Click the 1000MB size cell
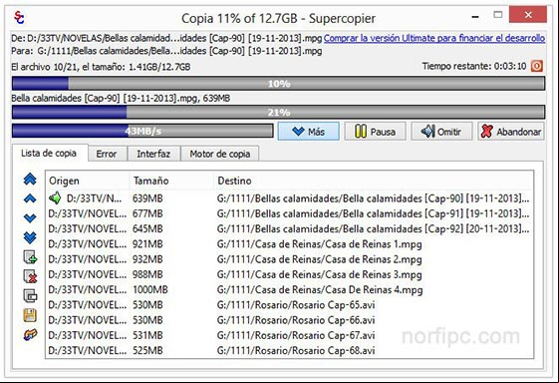Screen dimensions: 559x383 click(150, 290)
